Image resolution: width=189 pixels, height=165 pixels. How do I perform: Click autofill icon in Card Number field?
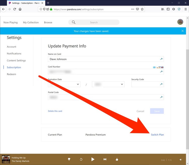(162, 72)
